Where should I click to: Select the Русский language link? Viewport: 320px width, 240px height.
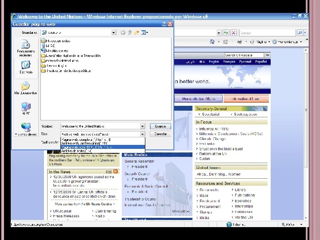pyautogui.click(x=245, y=62)
